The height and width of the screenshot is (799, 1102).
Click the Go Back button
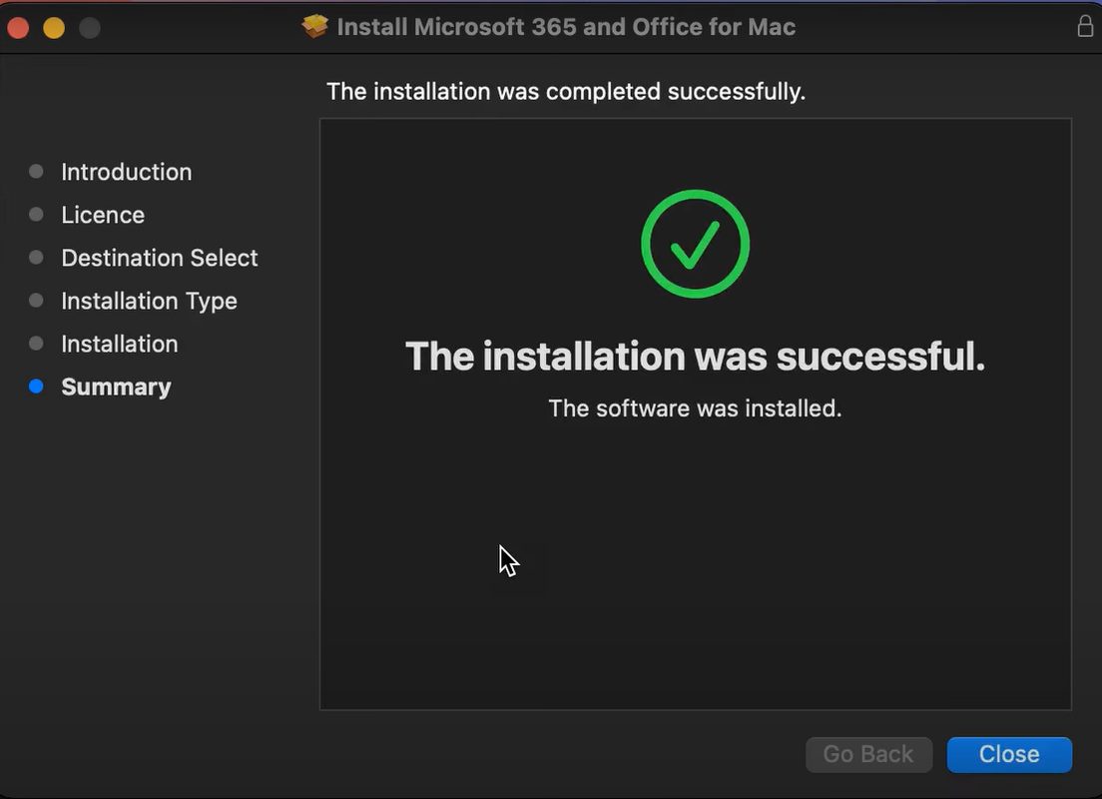coord(868,754)
